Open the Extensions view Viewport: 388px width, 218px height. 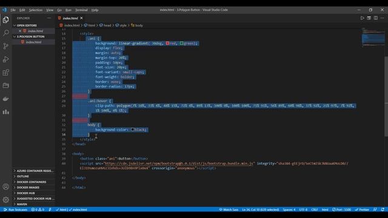tap(5, 73)
